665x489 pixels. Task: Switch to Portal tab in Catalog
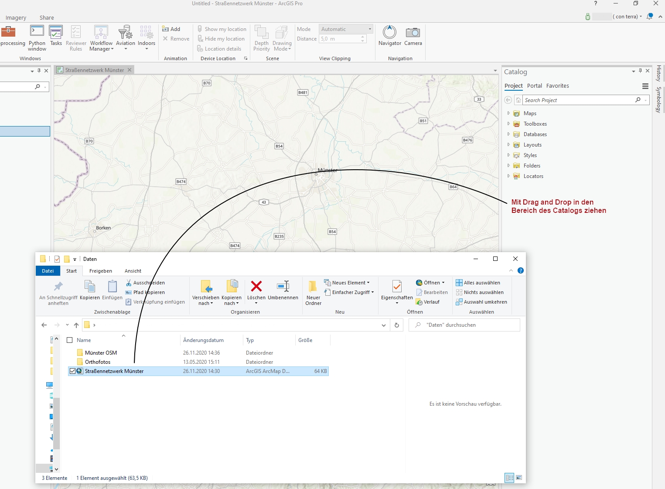tap(534, 86)
